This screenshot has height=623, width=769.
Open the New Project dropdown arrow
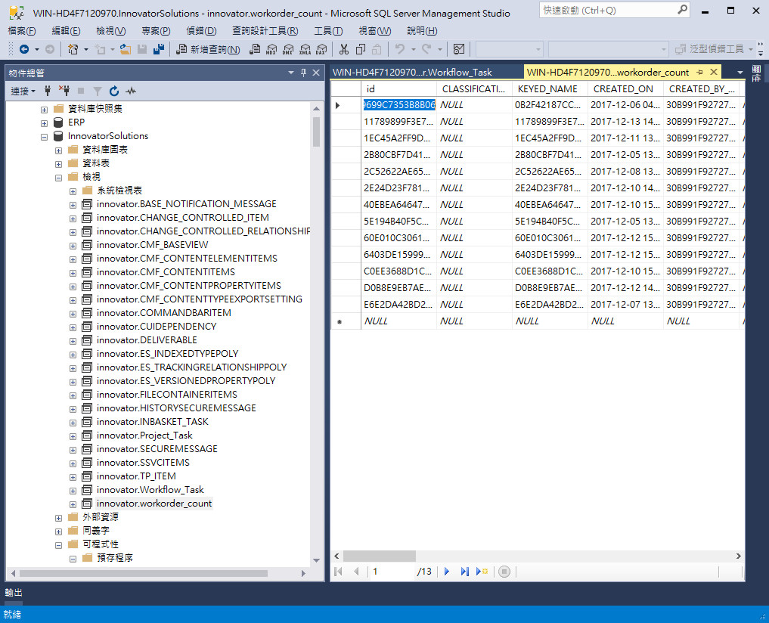coord(86,49)
